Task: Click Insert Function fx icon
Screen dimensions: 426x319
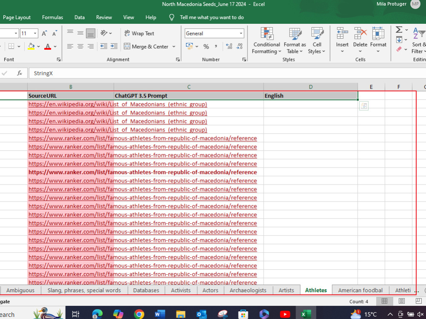Action: click(x=20, y=73)
